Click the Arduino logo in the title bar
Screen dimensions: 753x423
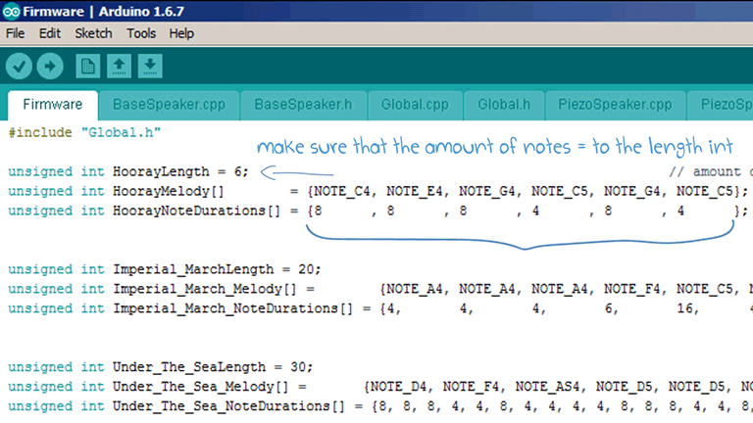(x=11, y=11)
